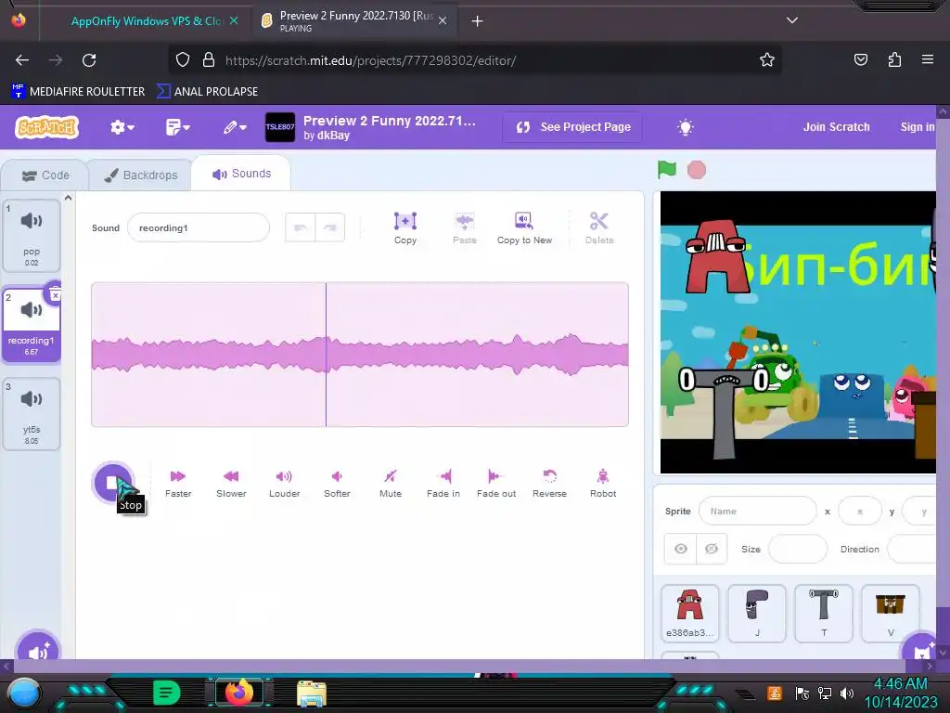Screen dimensions: 950x713
Task: Bookmark this page with star icon
Action: point(767,60)
